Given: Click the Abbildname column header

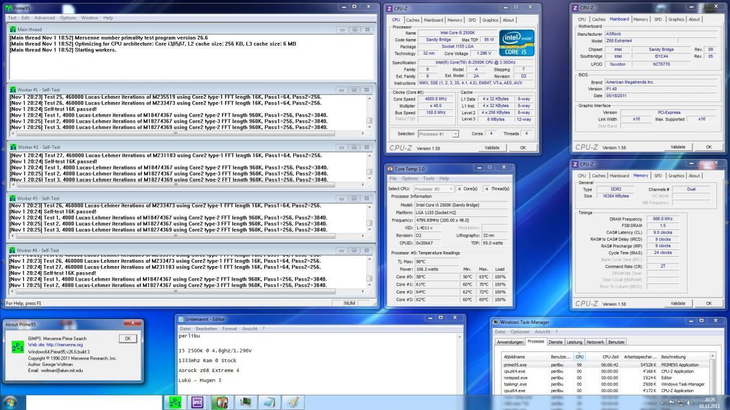Looking at the screenshot, I should pos(526,356).
